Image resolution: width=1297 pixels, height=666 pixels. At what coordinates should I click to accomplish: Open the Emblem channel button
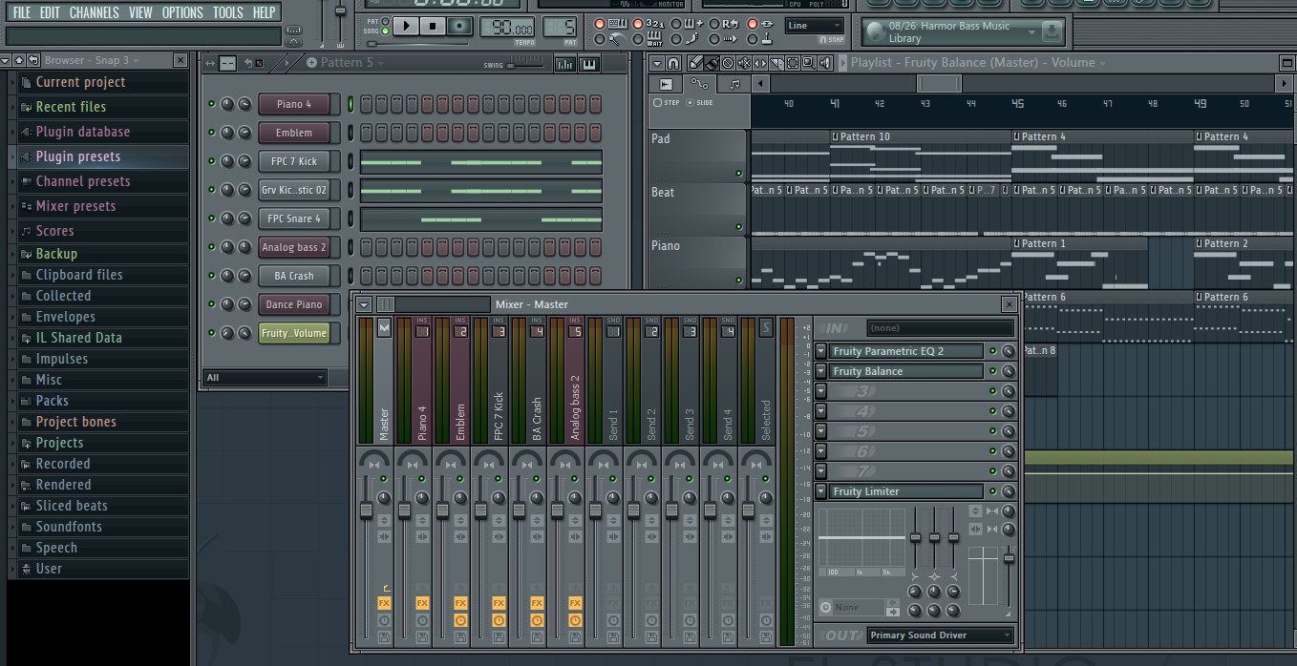pos(294,133)
